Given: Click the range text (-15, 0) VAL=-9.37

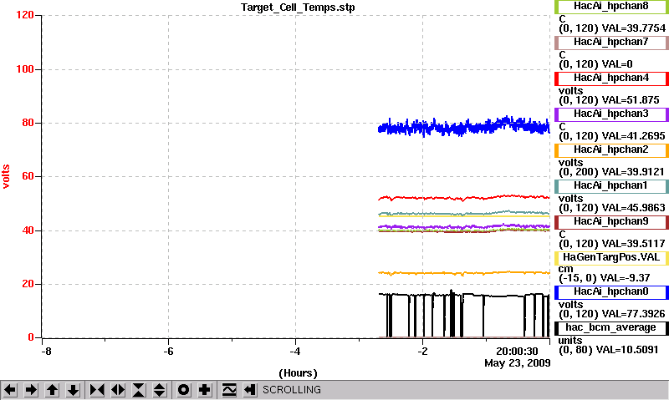Looking at the screenshot, I should click(x=604, y=278).
